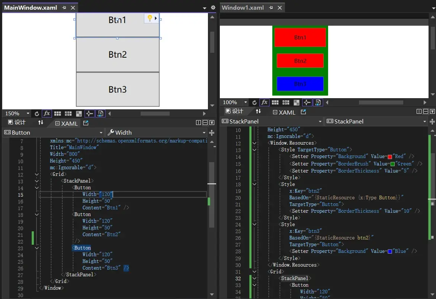Toggle platform-only controls in Window1 designer
This screenshot has width=436, height=299.
[x=318, y=102]
